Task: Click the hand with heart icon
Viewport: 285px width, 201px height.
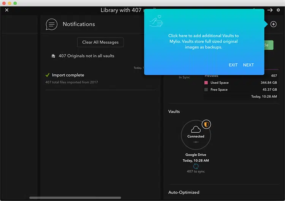Action: pyautogui.click(x=156, y=21)
